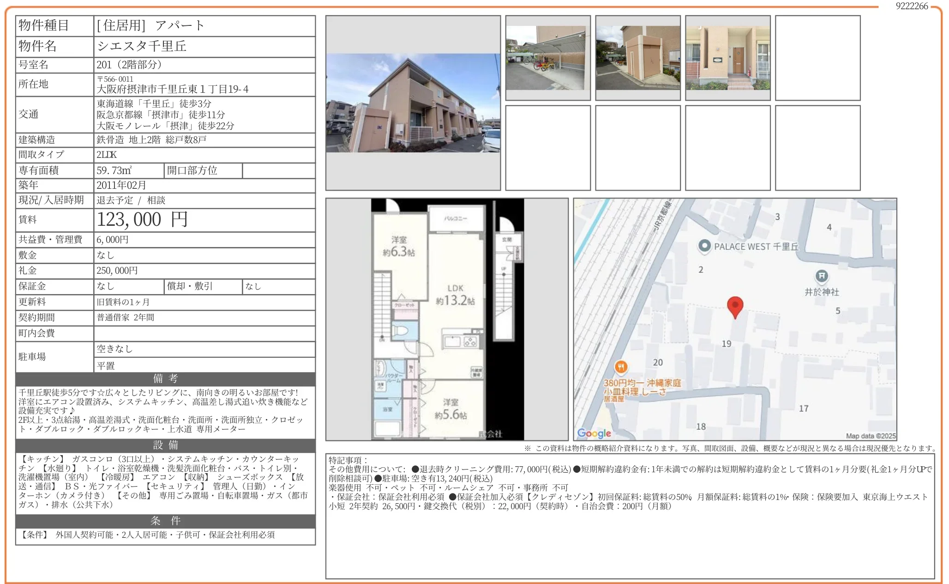Click the 特記事項 notes text box
The width and height of the screenshot is (949, 584).
pos(630,516)
